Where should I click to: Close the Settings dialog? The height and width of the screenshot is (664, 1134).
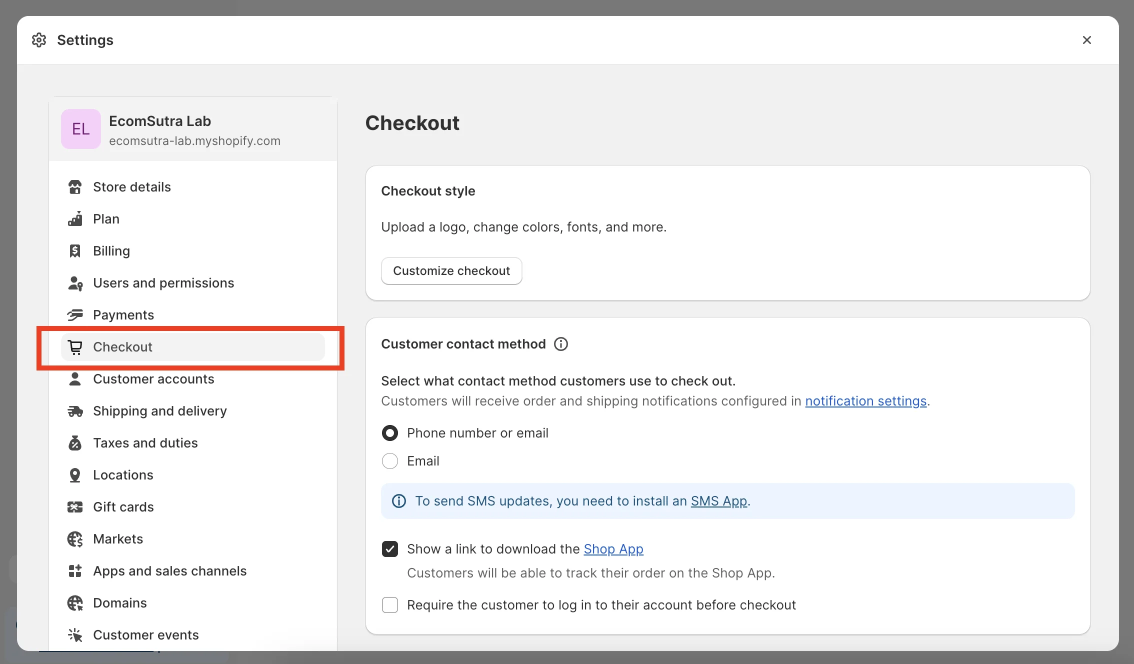coord(1087,40)
